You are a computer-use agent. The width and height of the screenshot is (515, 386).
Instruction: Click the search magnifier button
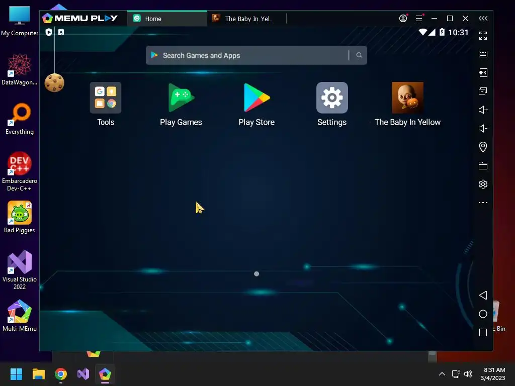359,55
